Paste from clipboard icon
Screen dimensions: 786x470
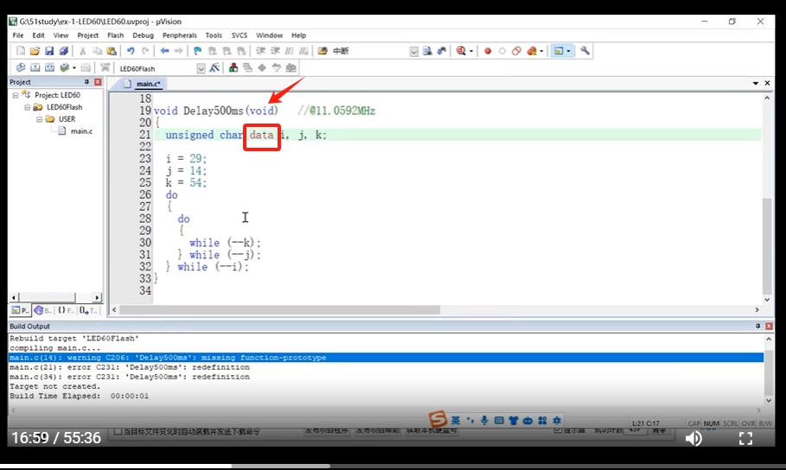pos(112,51)
